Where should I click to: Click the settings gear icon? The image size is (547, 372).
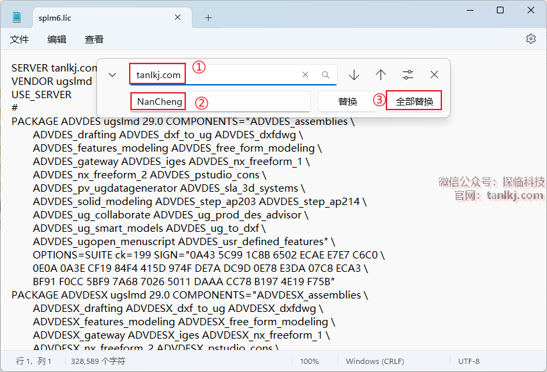point(531,39)
